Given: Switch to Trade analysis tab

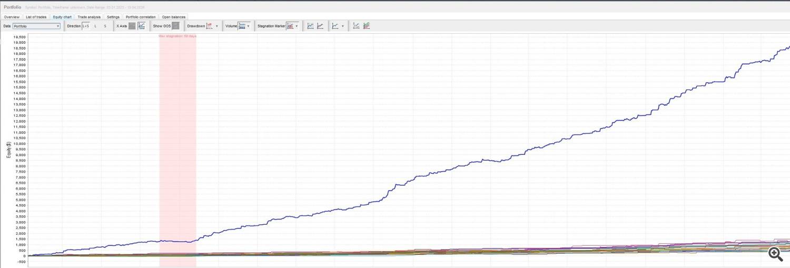Looking at the screenshot, I should coord(89,17).
